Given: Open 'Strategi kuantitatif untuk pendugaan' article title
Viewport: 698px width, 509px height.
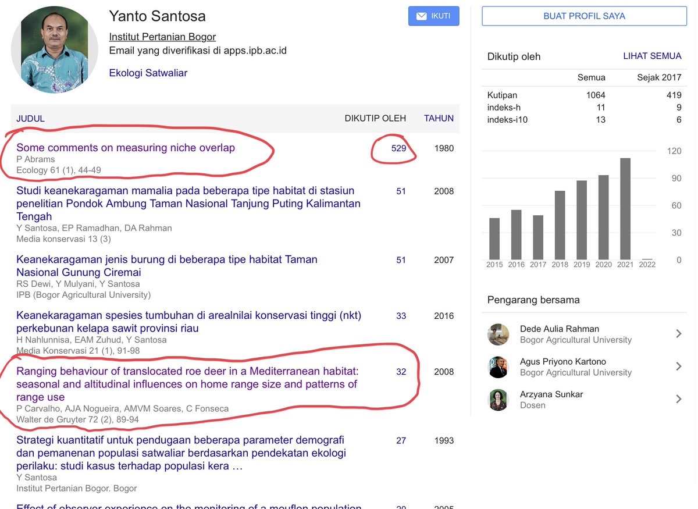Looking at the screenshot, I should coord(181,453).
